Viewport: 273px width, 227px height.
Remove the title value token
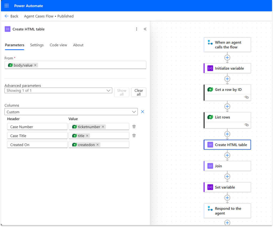87,136
